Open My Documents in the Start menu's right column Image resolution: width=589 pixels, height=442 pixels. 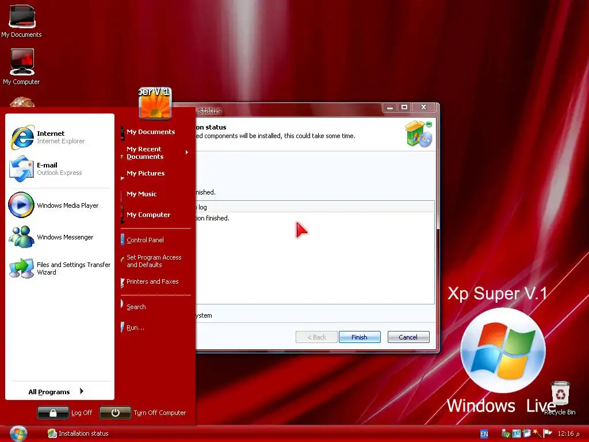151,132
